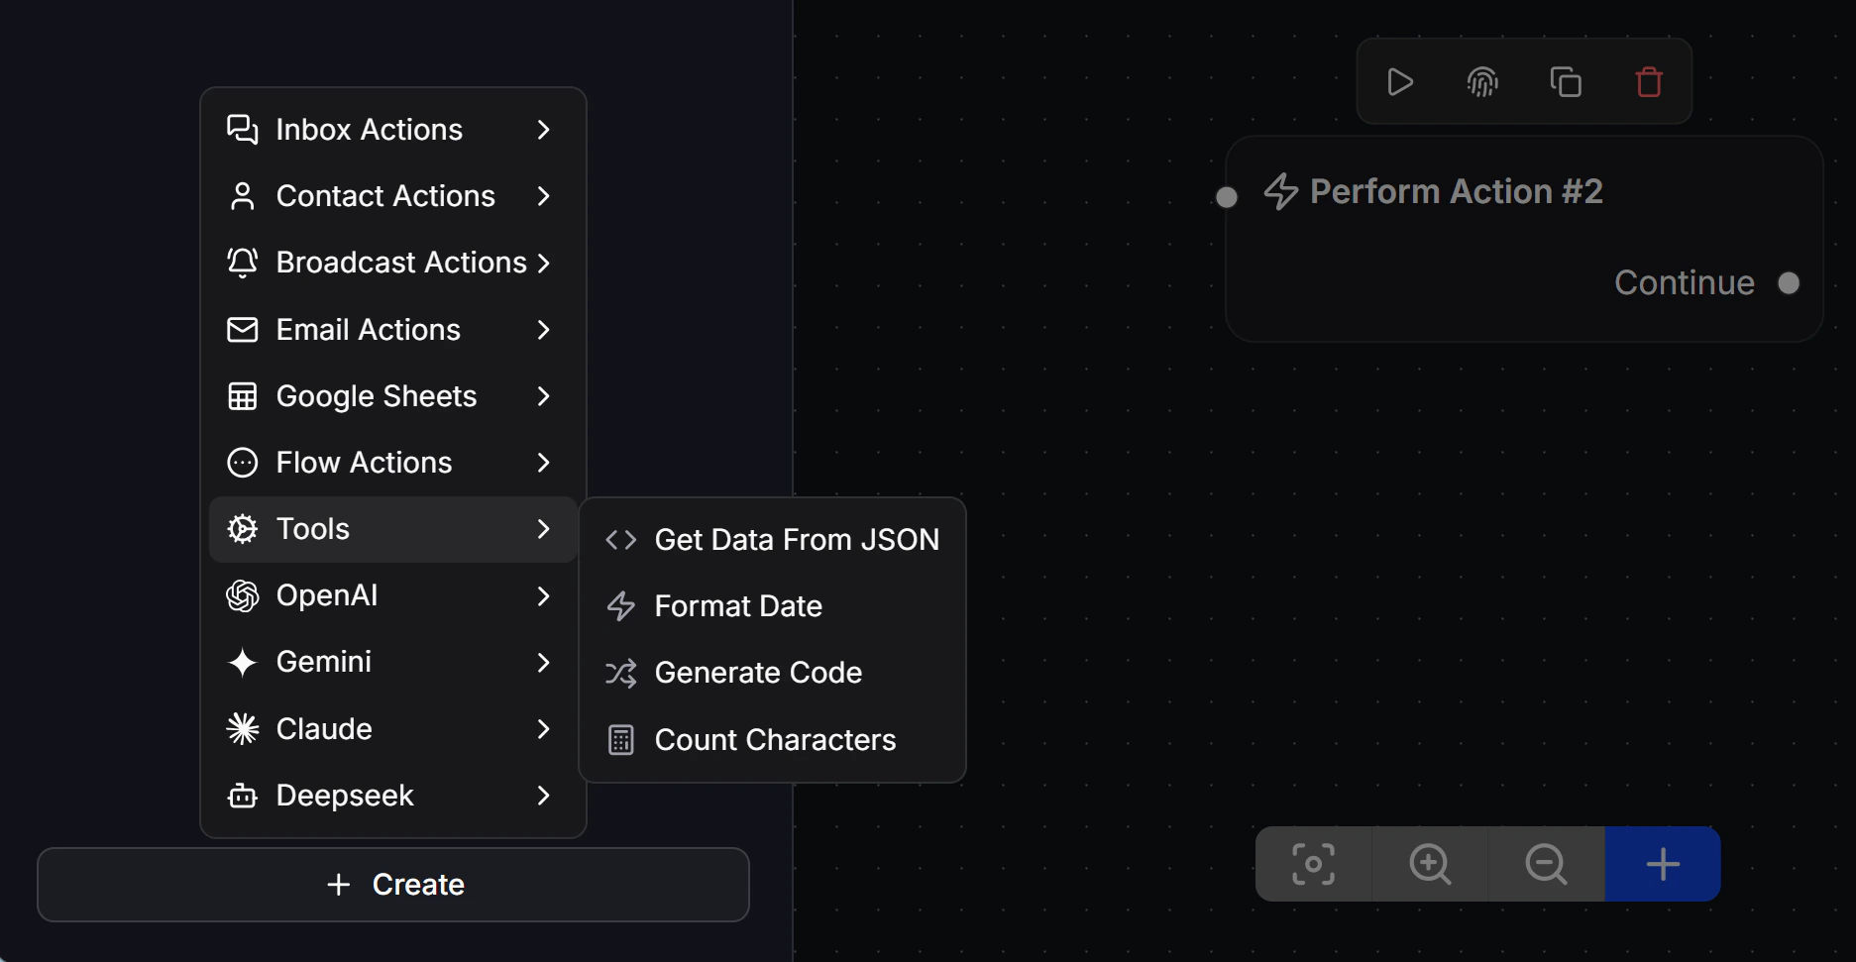
Task: Expand Gemini chevron arrow
Action: pyautogui.click(x=543, y=662)
